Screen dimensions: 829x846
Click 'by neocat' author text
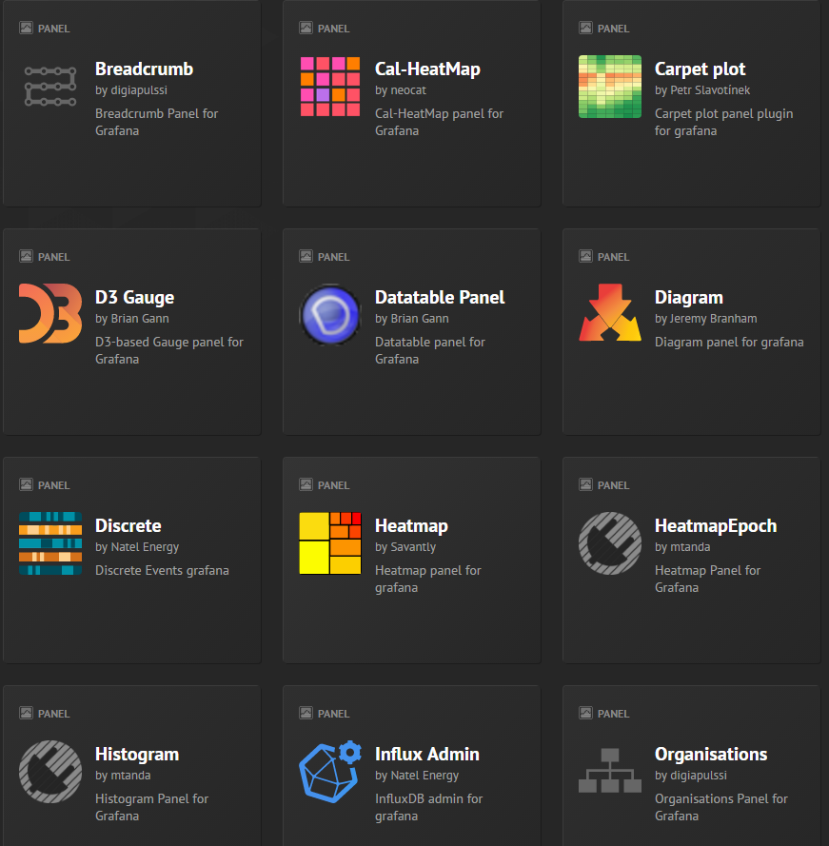pyautogui.click(x=401, y=90)
